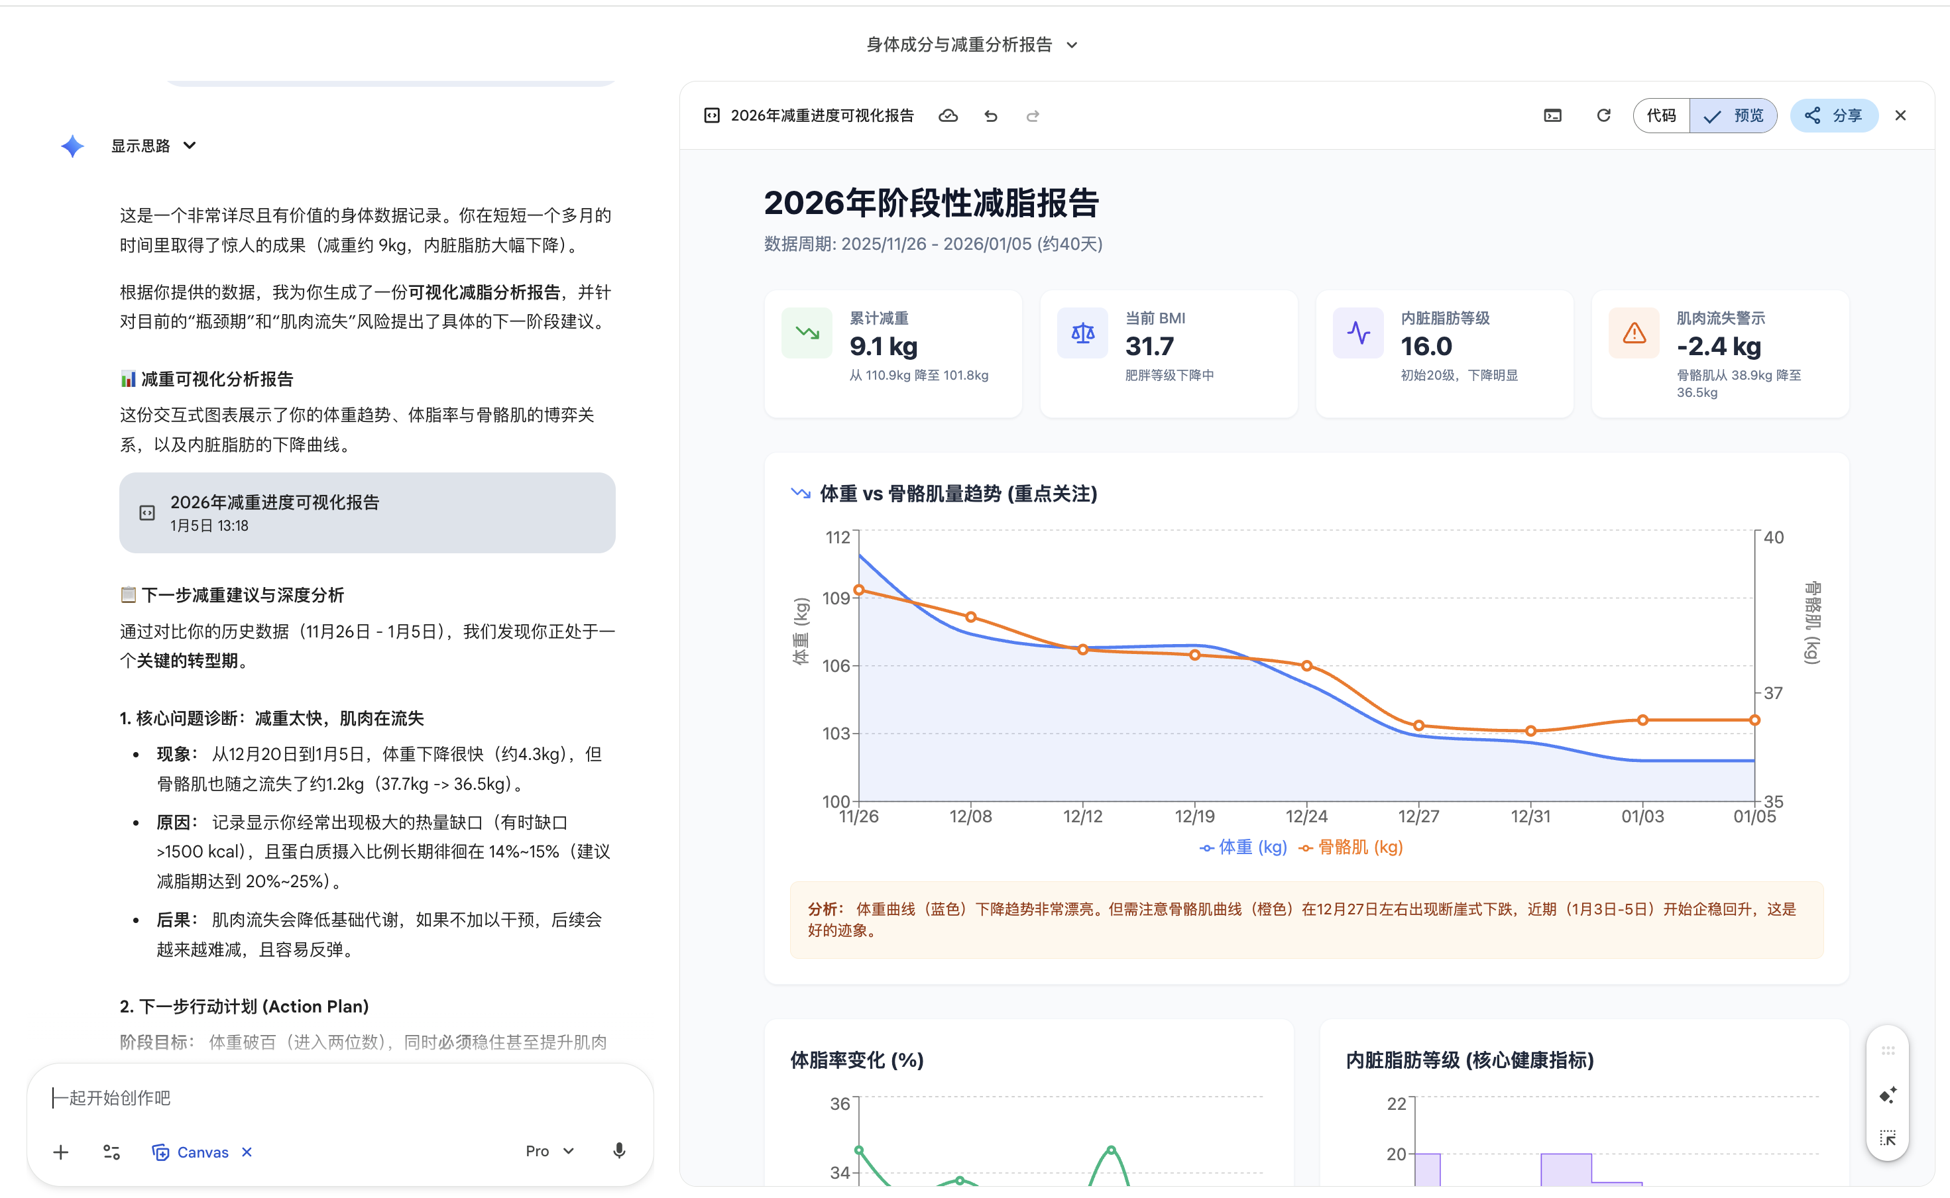Image resolution: width=1950 pixels, height=1198 pixels.
Task: Close the canvas panel
Action: click(1900, 116)
